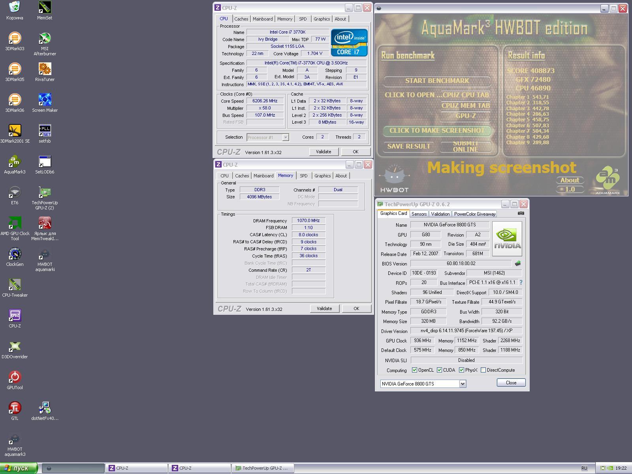The image size is (632, 474).
Task: Click CLICK TO MAKE SCREENSHOT button
Action: [x=437, y=130]
